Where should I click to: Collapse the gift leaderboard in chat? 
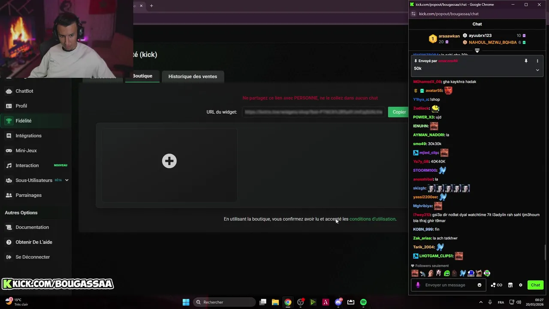click(477, 51)
